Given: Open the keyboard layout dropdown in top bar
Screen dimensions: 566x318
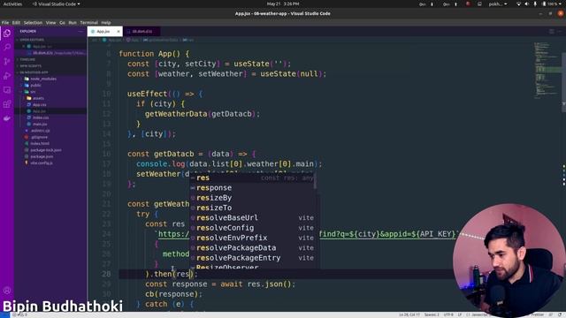Looking at the screenshot, I should (498, 4).
